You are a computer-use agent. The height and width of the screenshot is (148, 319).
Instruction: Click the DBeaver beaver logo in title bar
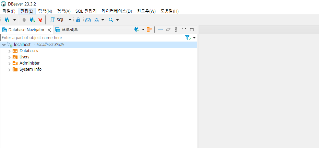coord(3,4)
